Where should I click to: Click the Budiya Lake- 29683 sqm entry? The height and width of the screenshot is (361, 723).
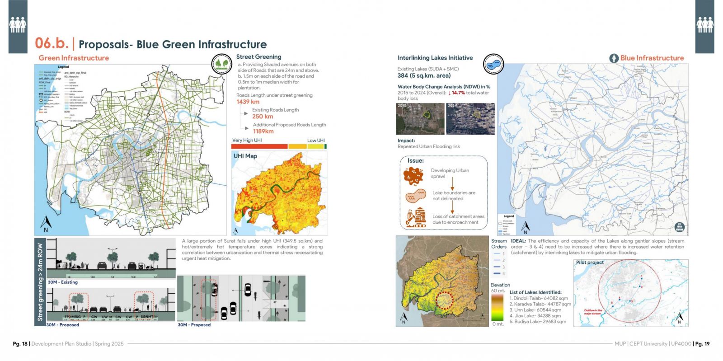pos(538,322)
